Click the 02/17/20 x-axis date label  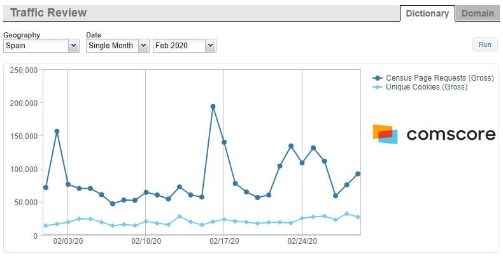(224, 242)
